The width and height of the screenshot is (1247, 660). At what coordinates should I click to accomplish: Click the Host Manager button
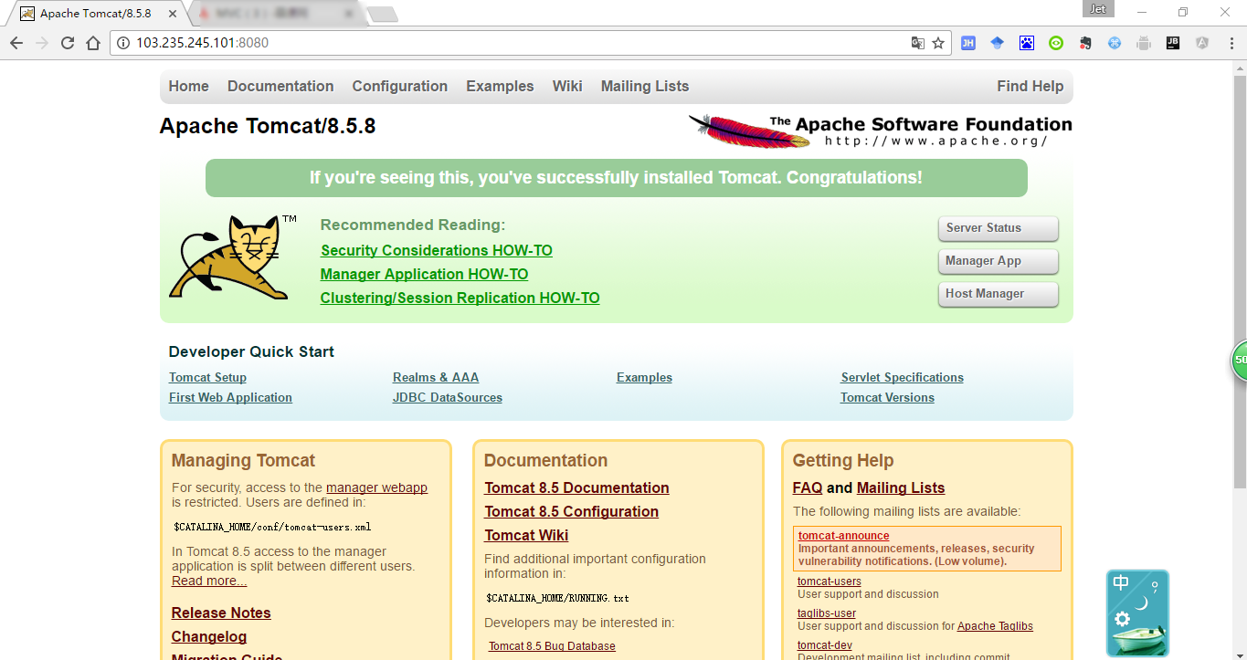pos(998,294)
